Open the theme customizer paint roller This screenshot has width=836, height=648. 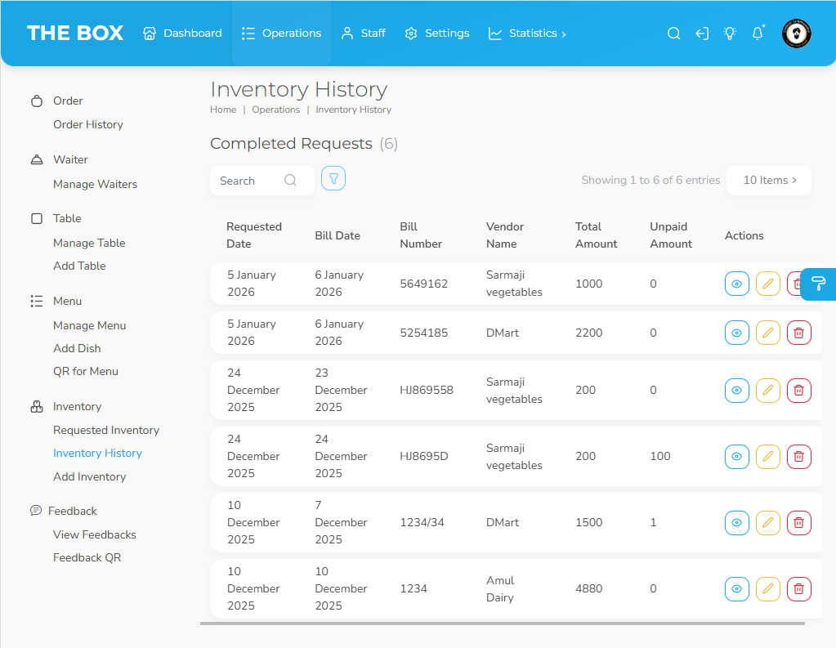(x=818, y=284)
